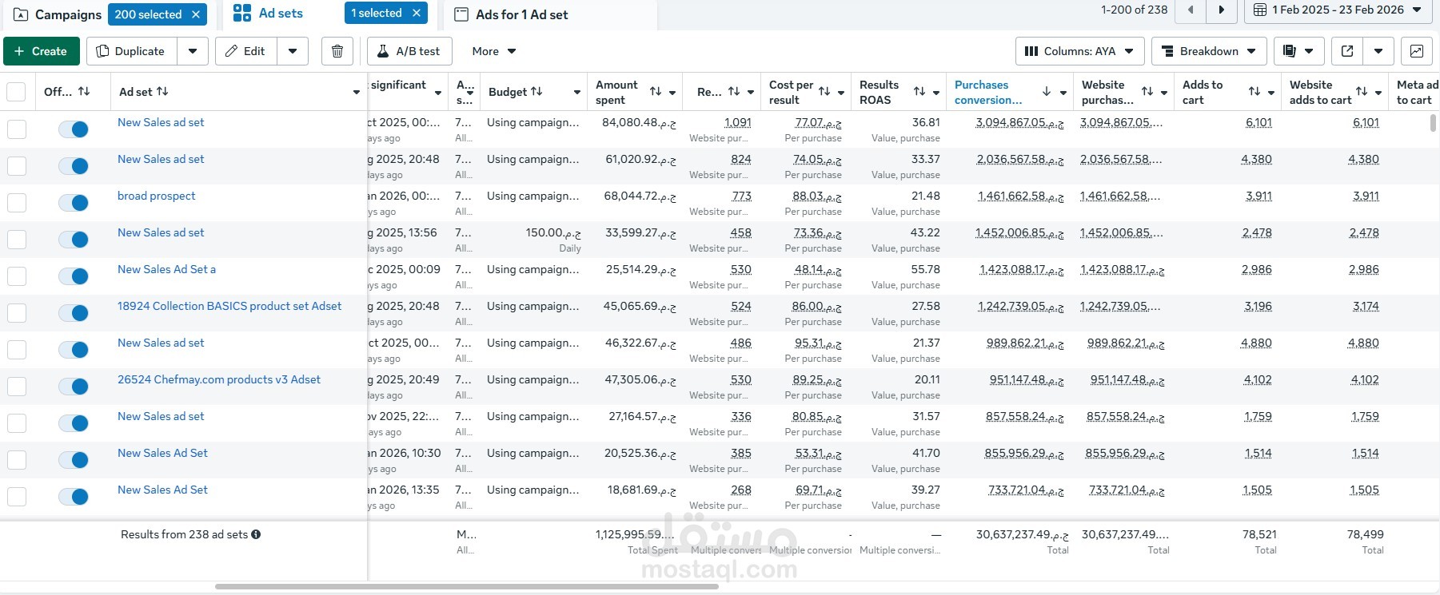Sort by Amount spent arrows

click(x=656, y=92)
